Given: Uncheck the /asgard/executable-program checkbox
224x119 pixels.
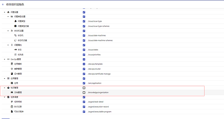Looking at the screenshot, I should point(84,112).
